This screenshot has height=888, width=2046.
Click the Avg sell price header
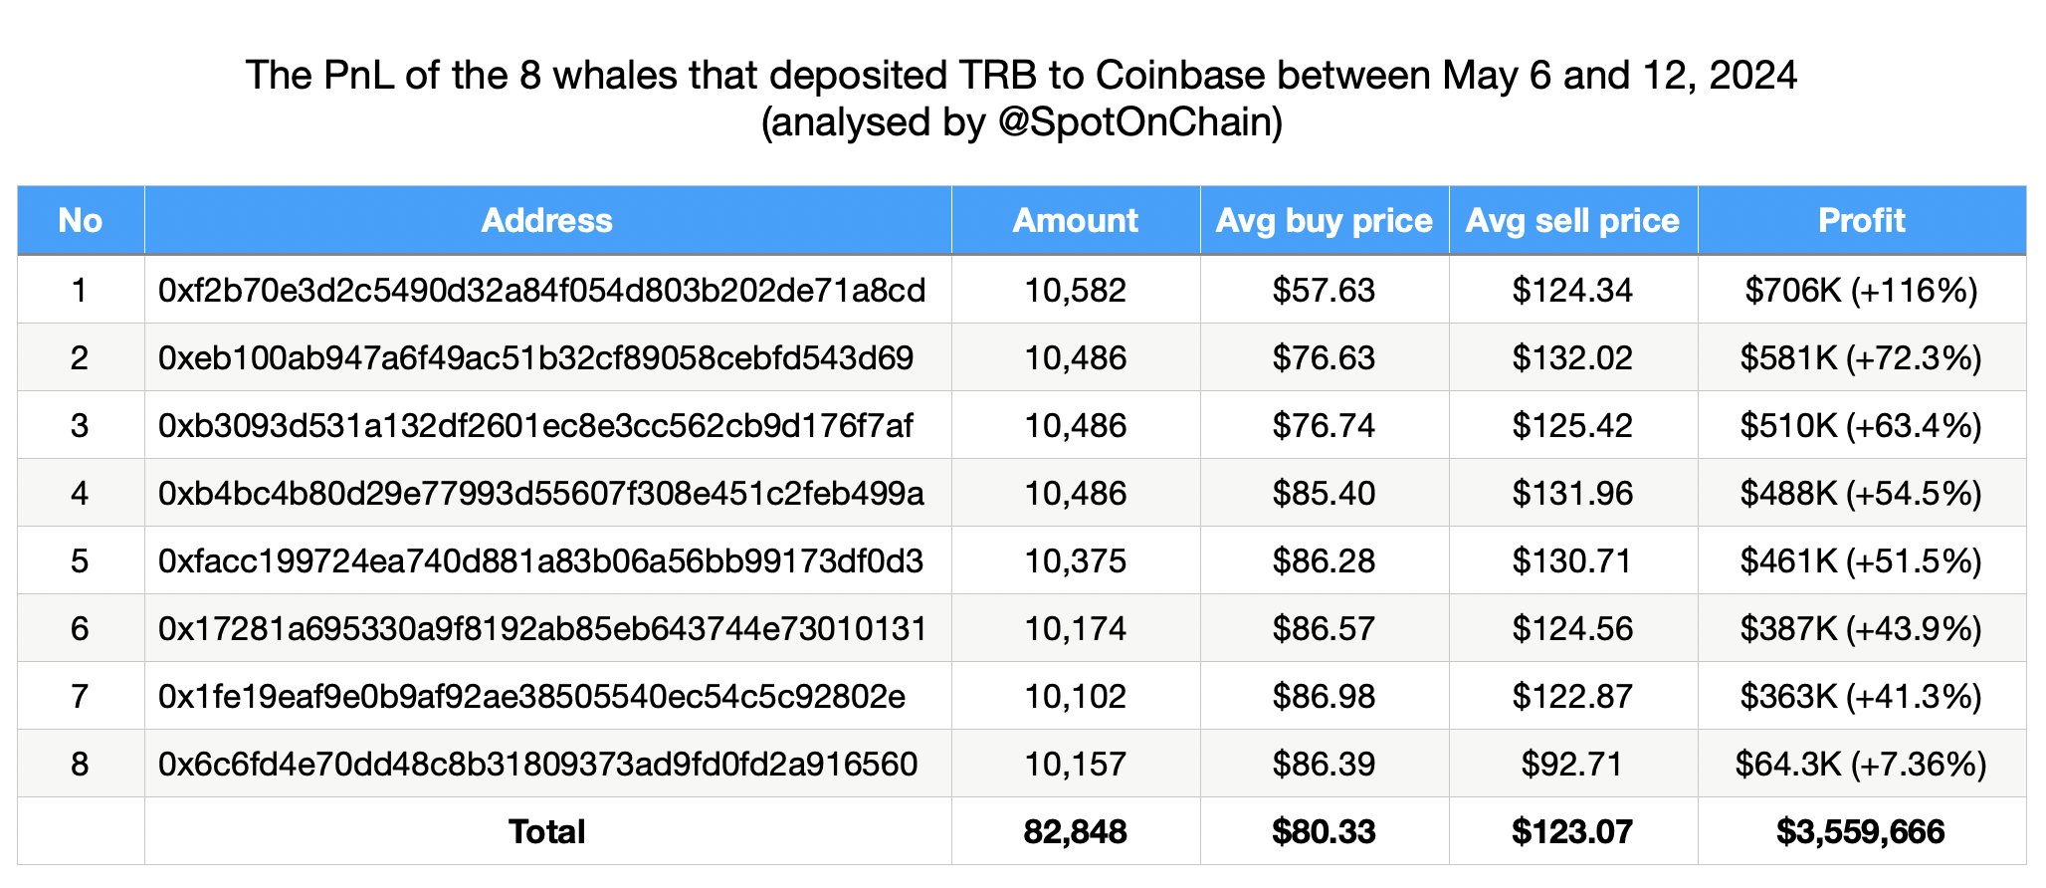(1572, 221)
